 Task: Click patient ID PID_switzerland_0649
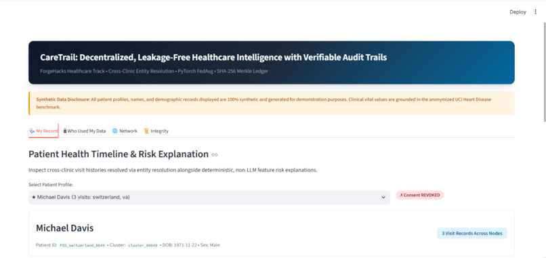[82, 245]
